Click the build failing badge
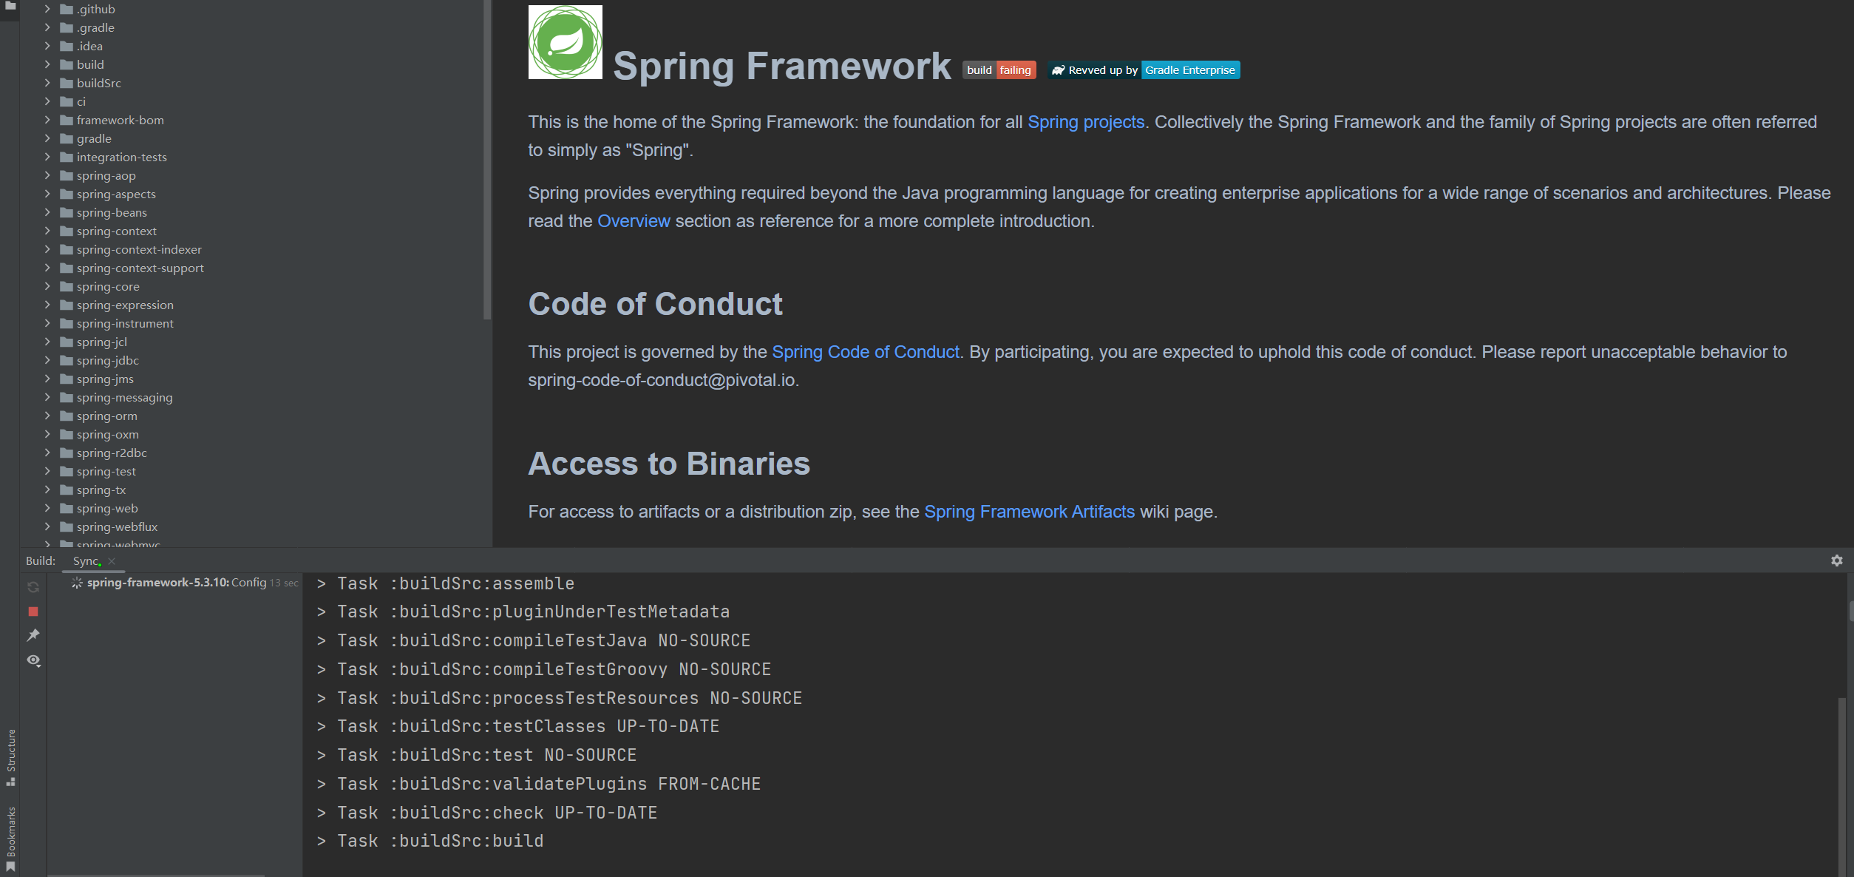This screenshot has height=877, width=1854. coord(999,70)
